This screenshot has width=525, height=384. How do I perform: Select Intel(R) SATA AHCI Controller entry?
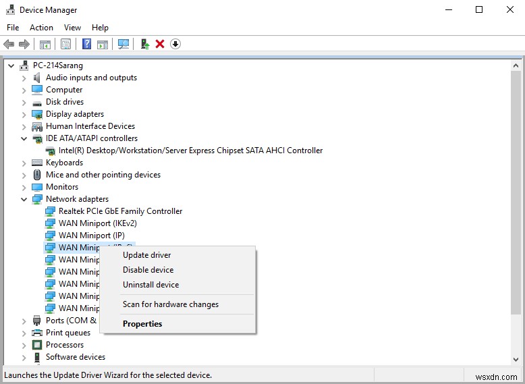pos(190,150)
